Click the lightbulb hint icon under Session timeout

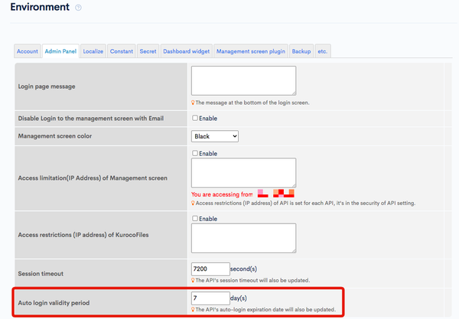tap(193, 281)
